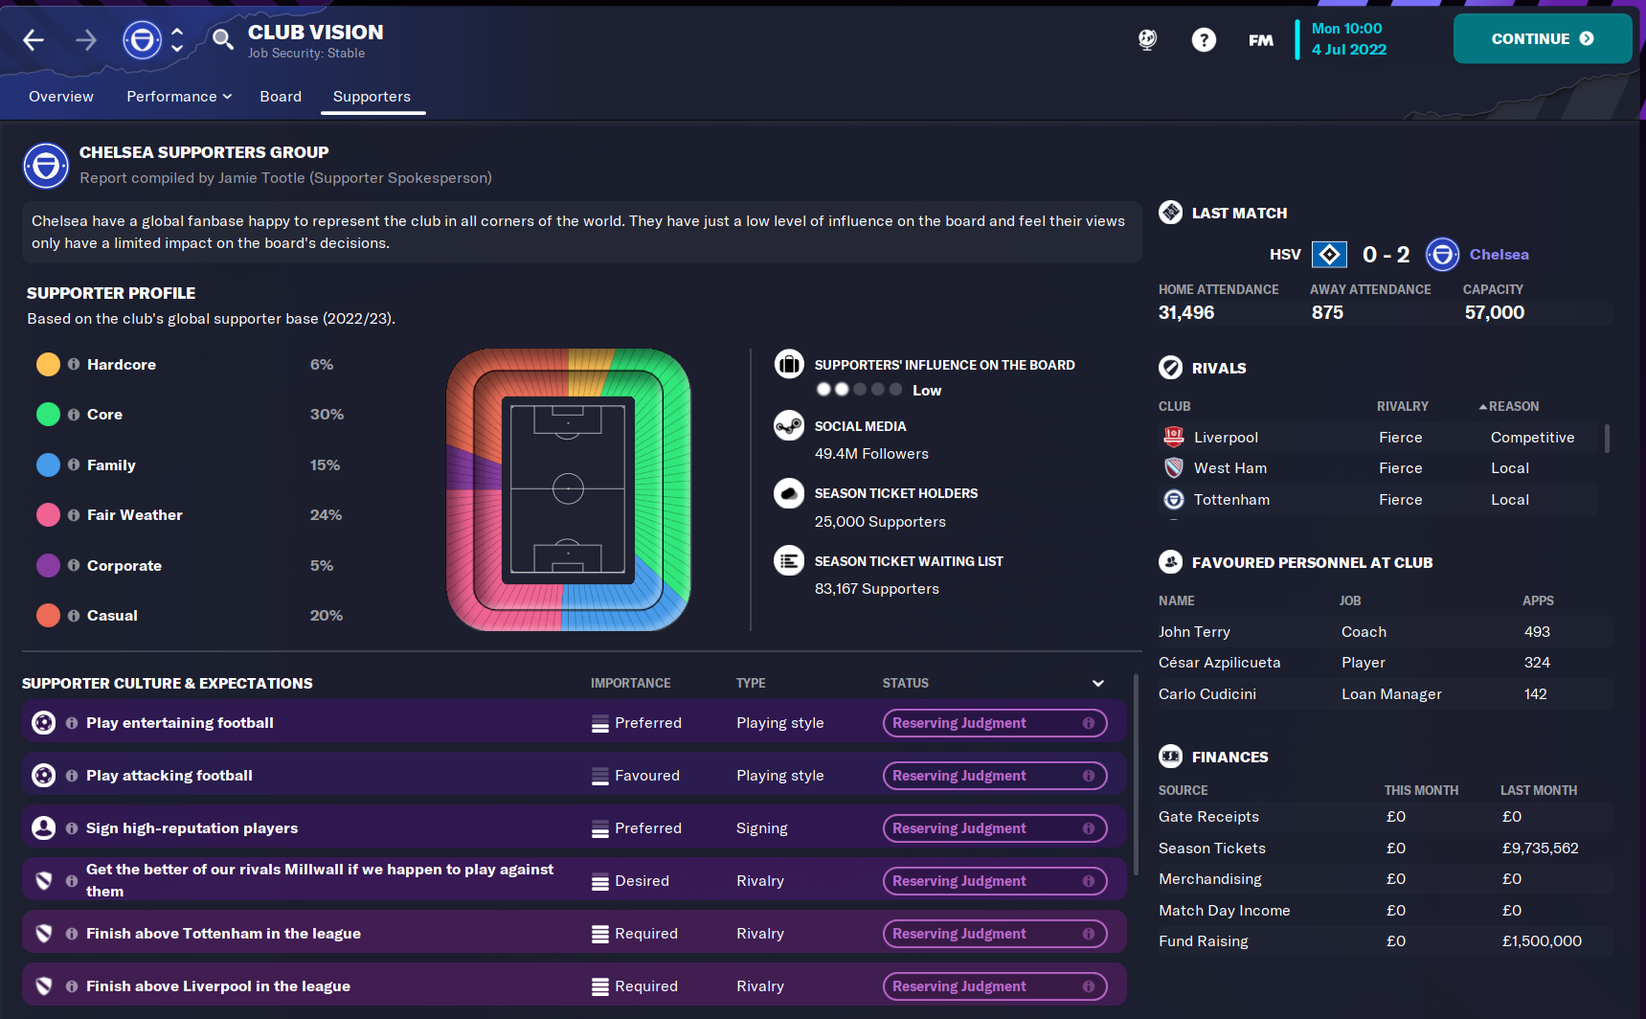Open Tottenham in the rivals list
This screenshot has width=1646, height=1019.
1231,500
